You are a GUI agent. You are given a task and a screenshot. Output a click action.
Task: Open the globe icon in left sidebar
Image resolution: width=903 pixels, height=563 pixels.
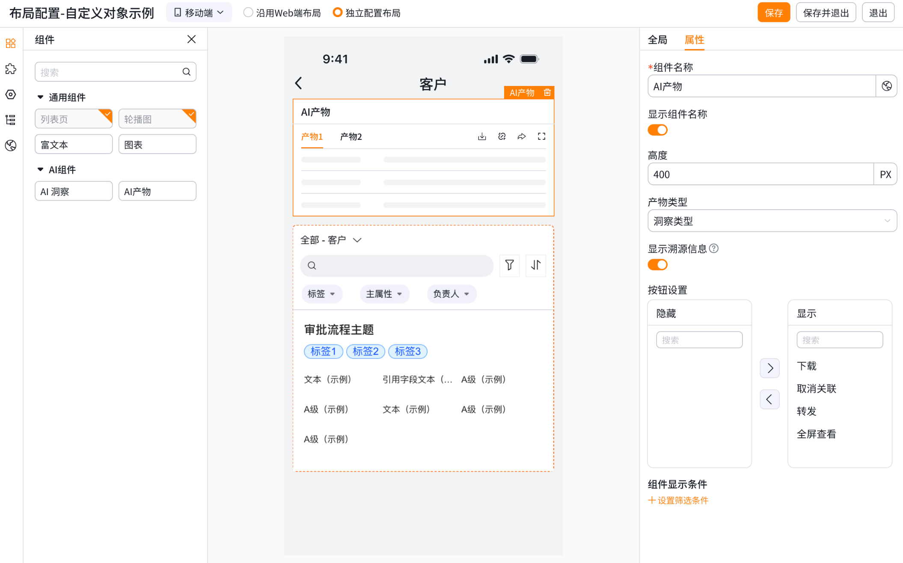coord(11,145)
